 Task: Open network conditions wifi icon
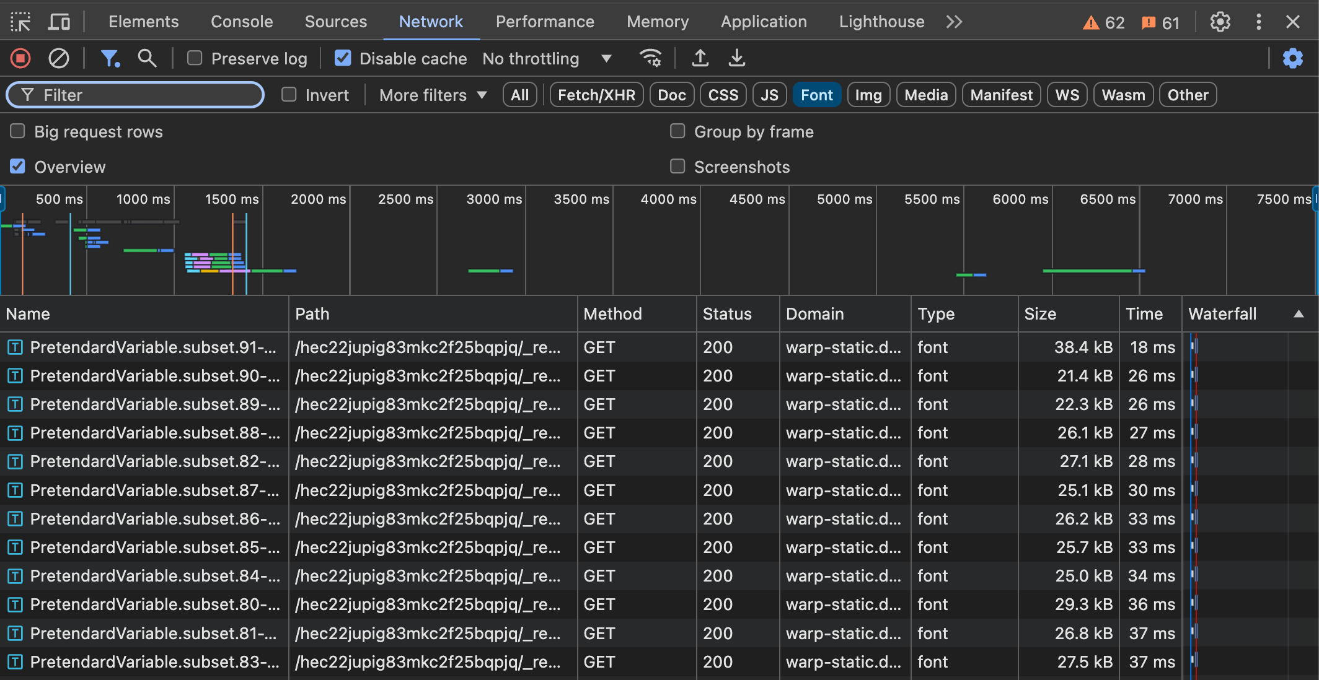tap(650, 59)
